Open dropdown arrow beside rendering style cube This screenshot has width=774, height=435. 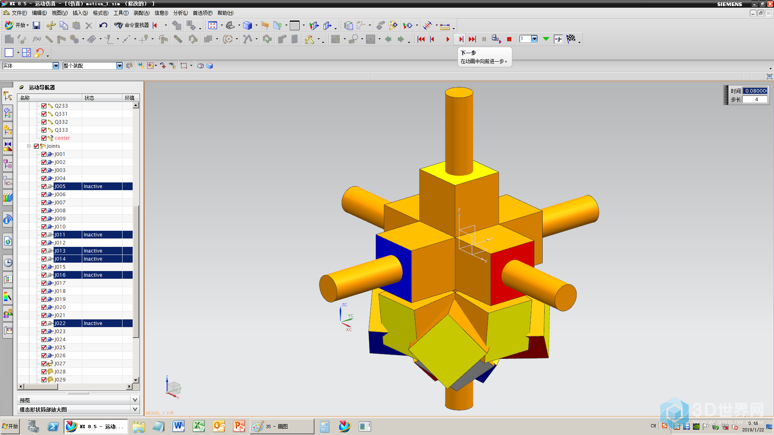(x=256, y=25)
